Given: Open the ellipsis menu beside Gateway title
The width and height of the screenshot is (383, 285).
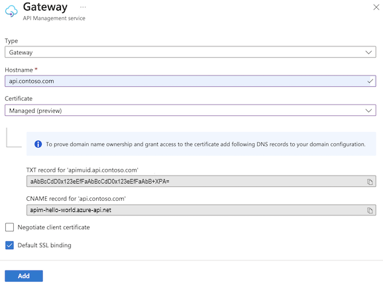Looking at the screenshot, I should click(83, 7).
